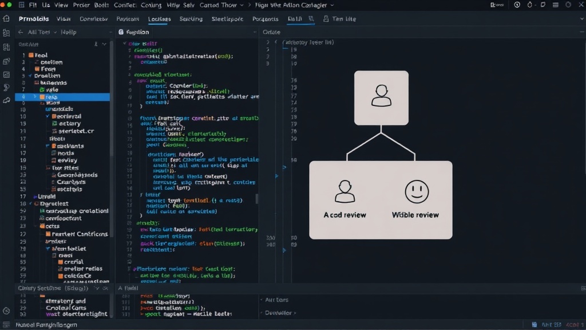
Task: Open the All Tool dropdown
Action: tap(55, 32)
